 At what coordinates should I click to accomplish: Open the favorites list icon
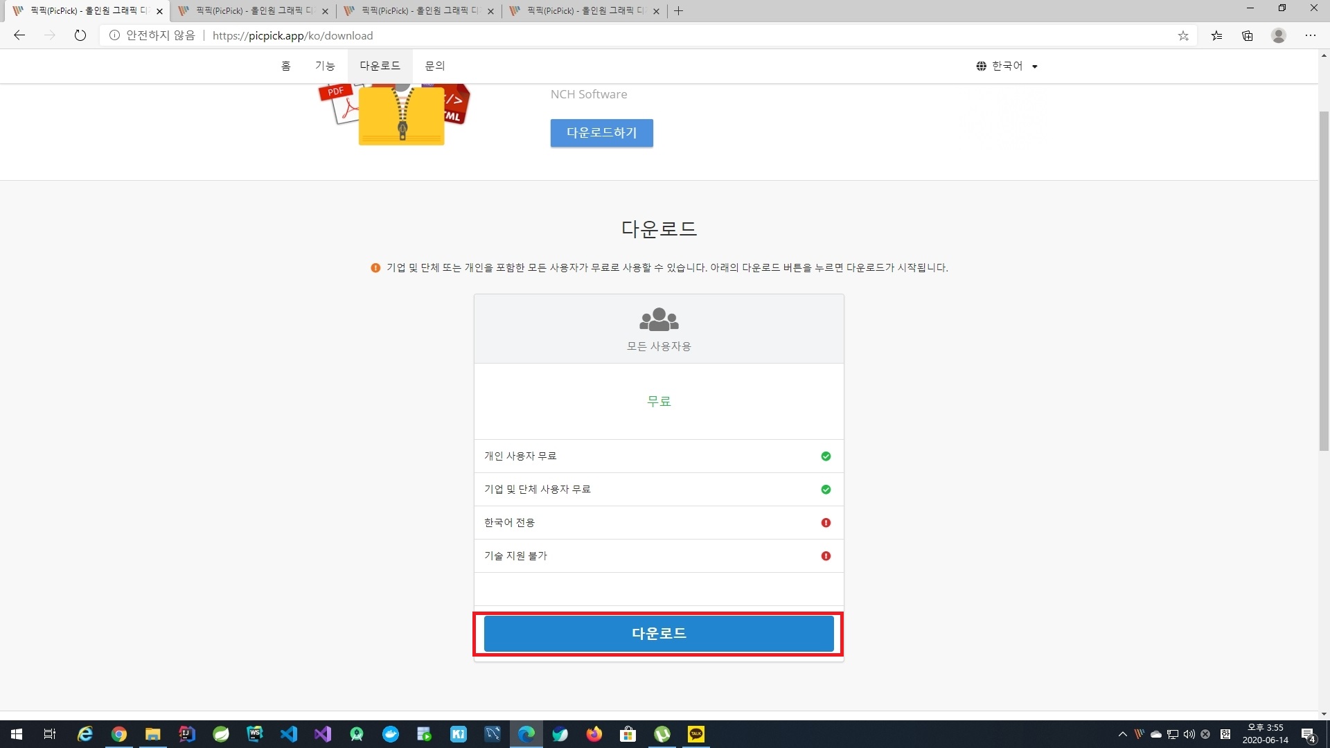click(1216, 36)
